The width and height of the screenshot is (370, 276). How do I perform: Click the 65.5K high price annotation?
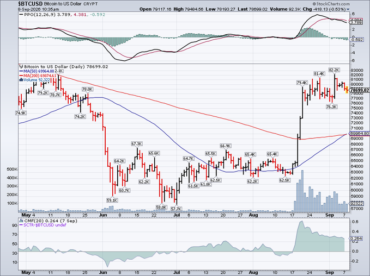click(x=210, y=154)
